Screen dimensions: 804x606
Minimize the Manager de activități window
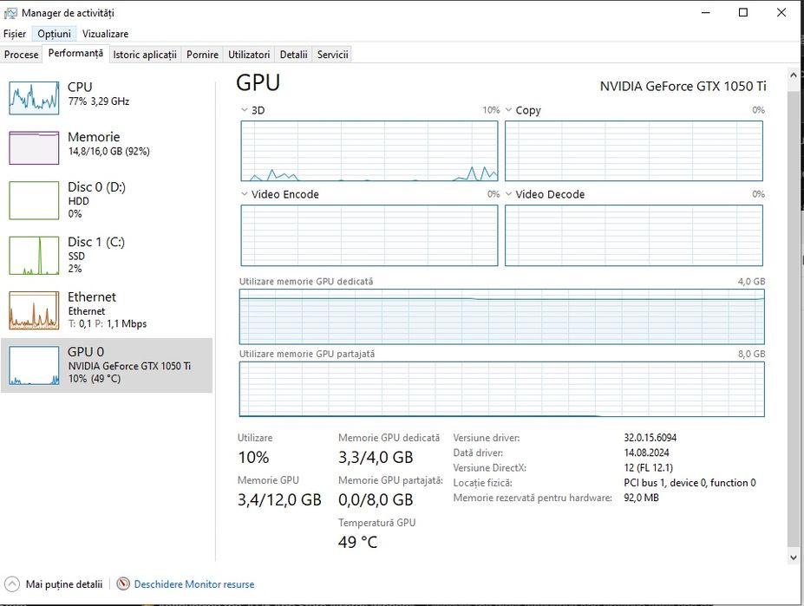click(706, 12)
